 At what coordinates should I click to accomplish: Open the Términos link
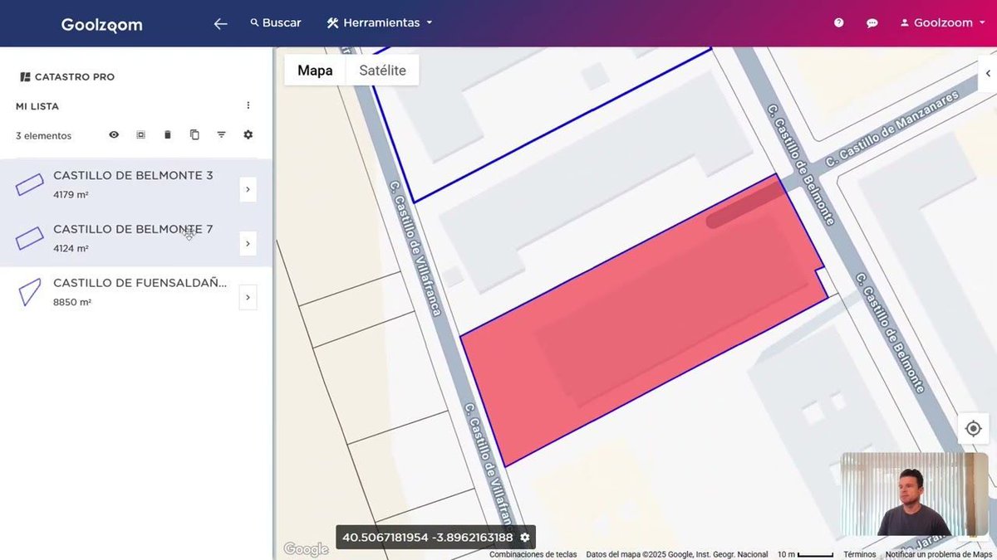click(x=860, y=554)
